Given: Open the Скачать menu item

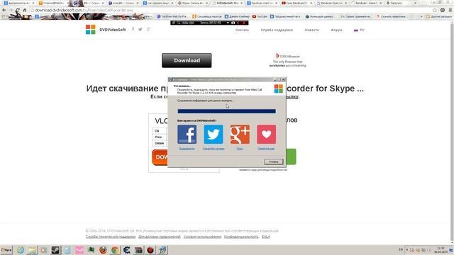Looking at the screenshot, I should [x=242, y=30].
